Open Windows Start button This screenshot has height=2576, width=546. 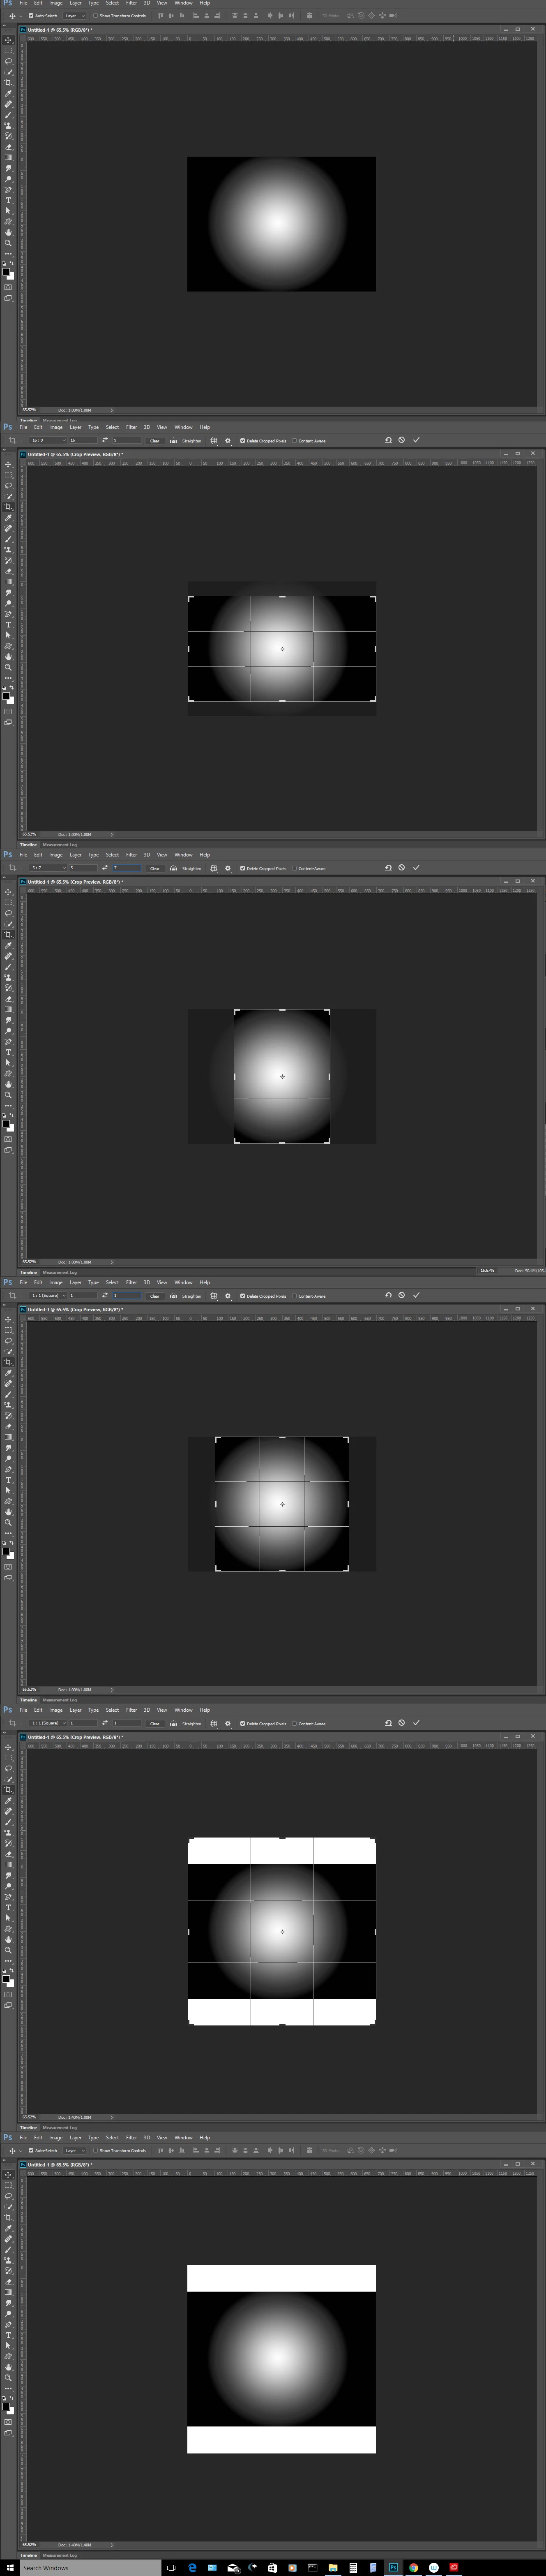coord(10,2568)
